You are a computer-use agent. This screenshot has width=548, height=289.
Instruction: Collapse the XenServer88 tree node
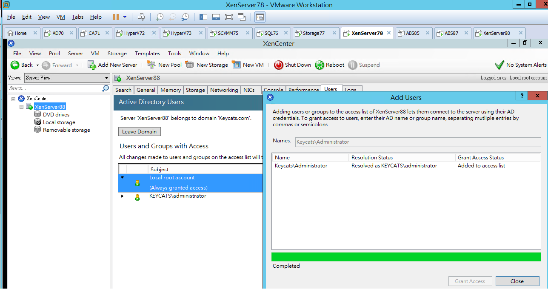22,107
